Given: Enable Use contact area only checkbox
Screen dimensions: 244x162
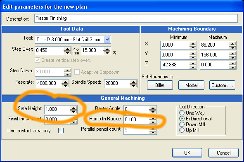Looking at the screenshot, I should click(x=61, y=130).
